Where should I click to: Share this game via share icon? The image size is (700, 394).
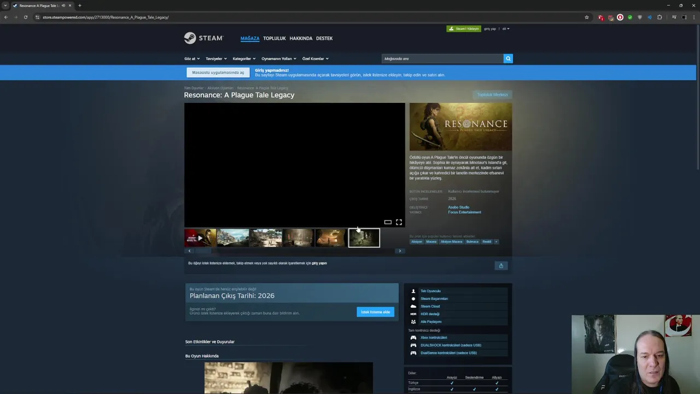501,265
